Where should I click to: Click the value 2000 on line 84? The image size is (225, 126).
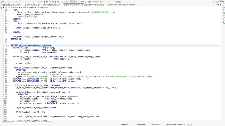tap(29, 63)
